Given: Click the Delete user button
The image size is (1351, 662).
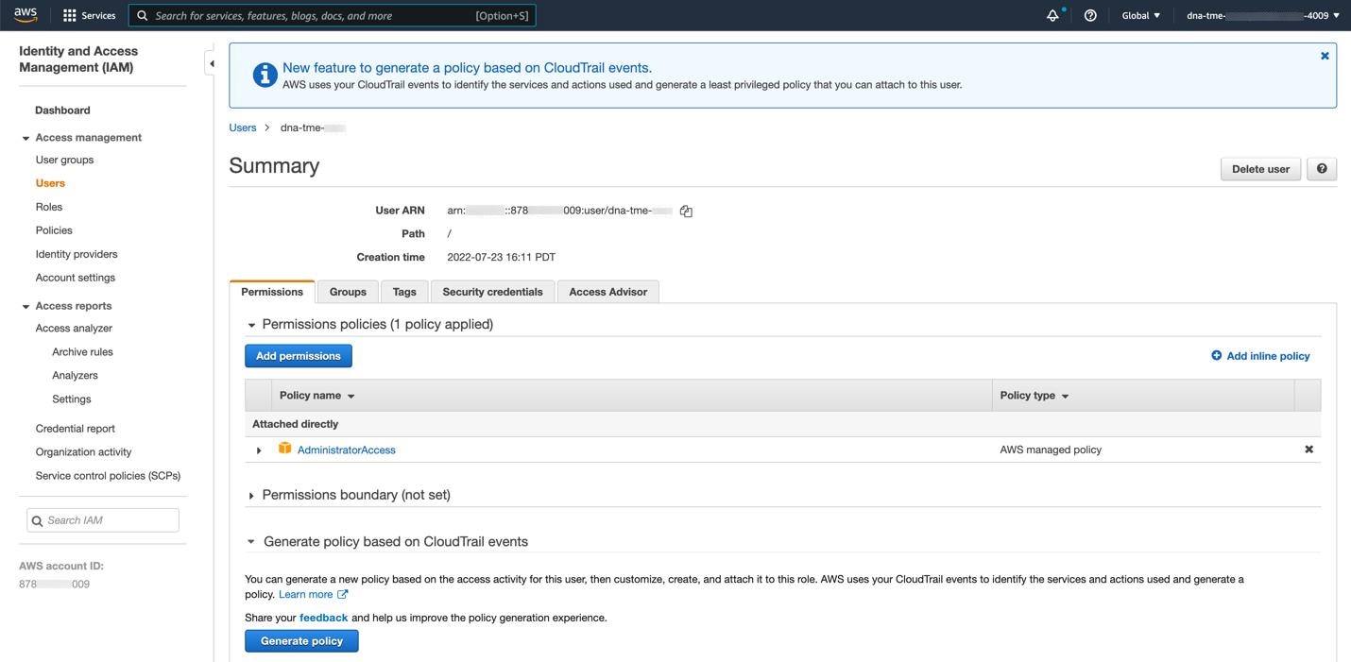Looking at the screenshot, I should pyautogui.click(x=1260, y=169).
